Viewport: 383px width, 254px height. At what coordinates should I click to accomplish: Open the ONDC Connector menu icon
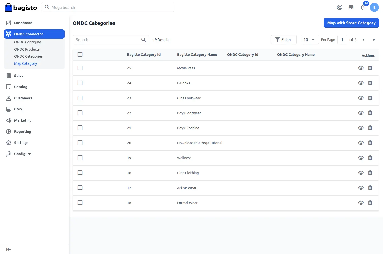(9, 34)
